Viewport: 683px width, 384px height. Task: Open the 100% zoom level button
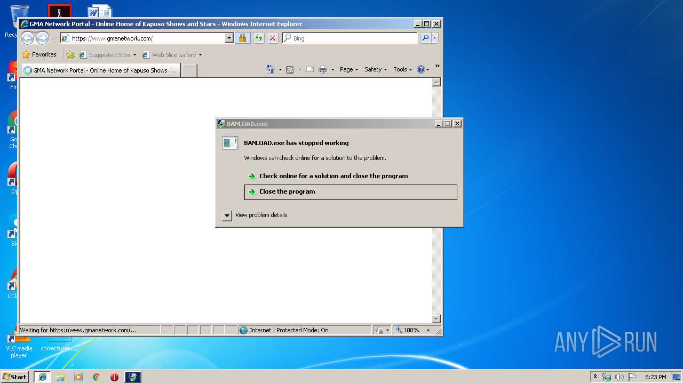click(408, 330)
